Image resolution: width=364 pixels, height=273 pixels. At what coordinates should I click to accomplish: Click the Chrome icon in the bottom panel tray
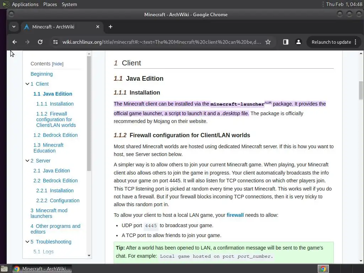click(x=323, y=269)
